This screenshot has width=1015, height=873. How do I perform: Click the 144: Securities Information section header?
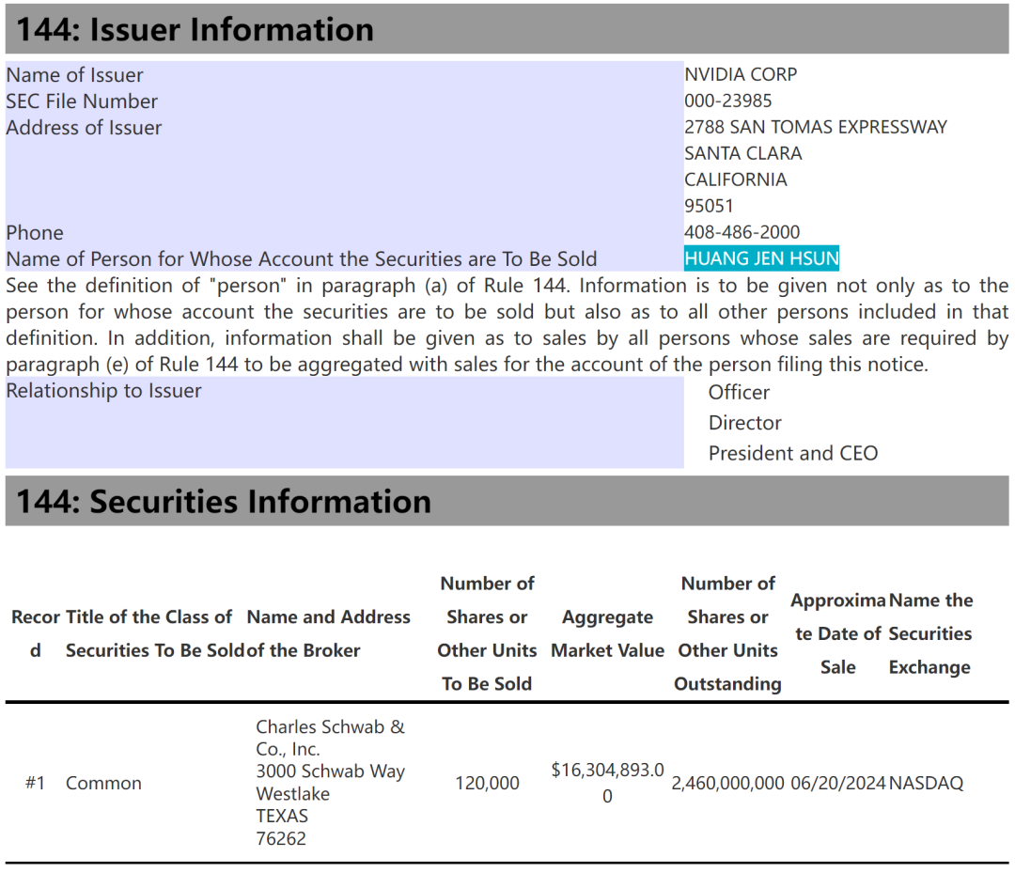224,501
